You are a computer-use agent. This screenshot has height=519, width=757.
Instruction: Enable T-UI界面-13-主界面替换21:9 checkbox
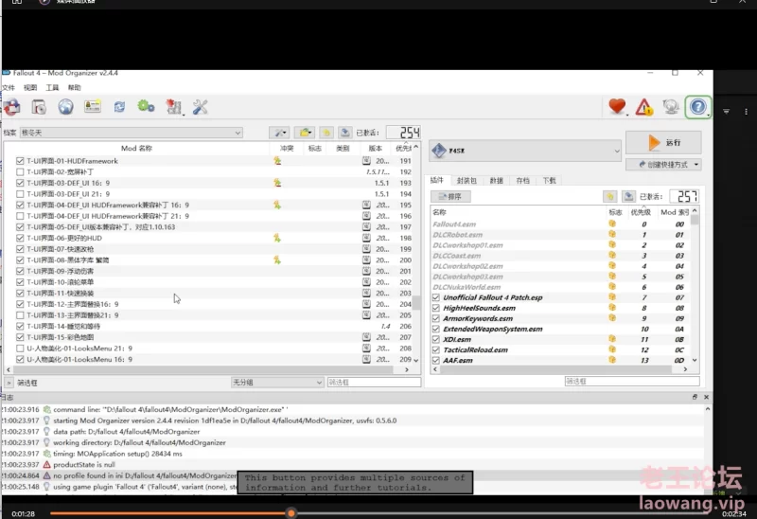pos(20,315)
